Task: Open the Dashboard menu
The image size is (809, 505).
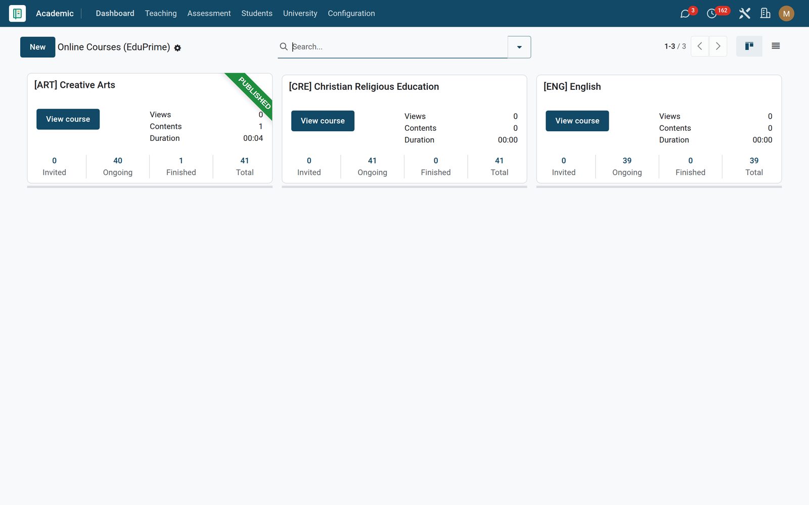Action: [x=115, y=14]
